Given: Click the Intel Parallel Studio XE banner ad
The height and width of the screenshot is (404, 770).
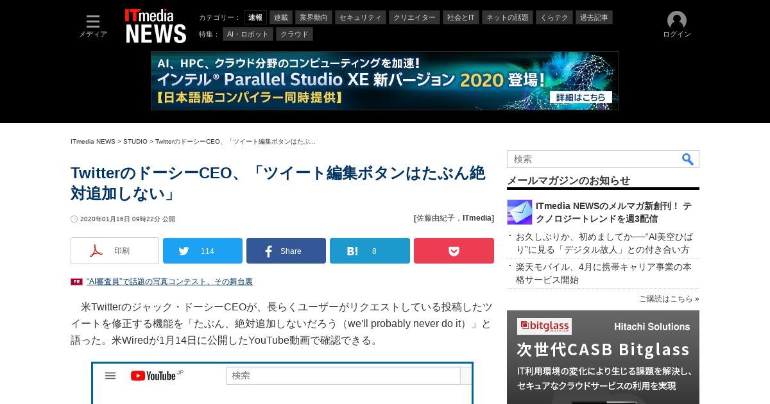Looking at the screenshot, I should tap(385, 81).
